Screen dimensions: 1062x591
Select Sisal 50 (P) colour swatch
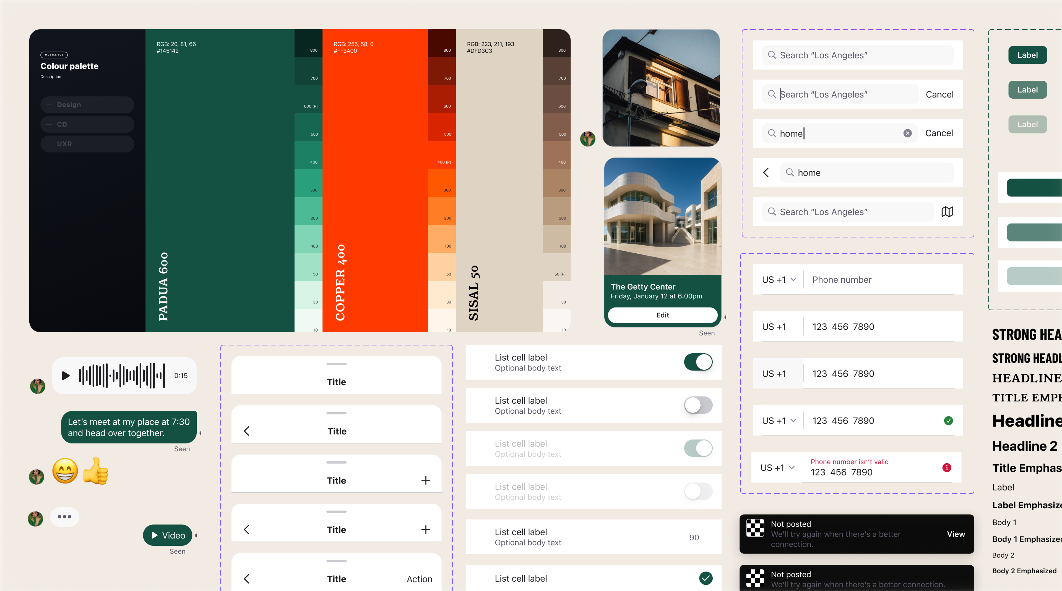(x=556, y=267)
